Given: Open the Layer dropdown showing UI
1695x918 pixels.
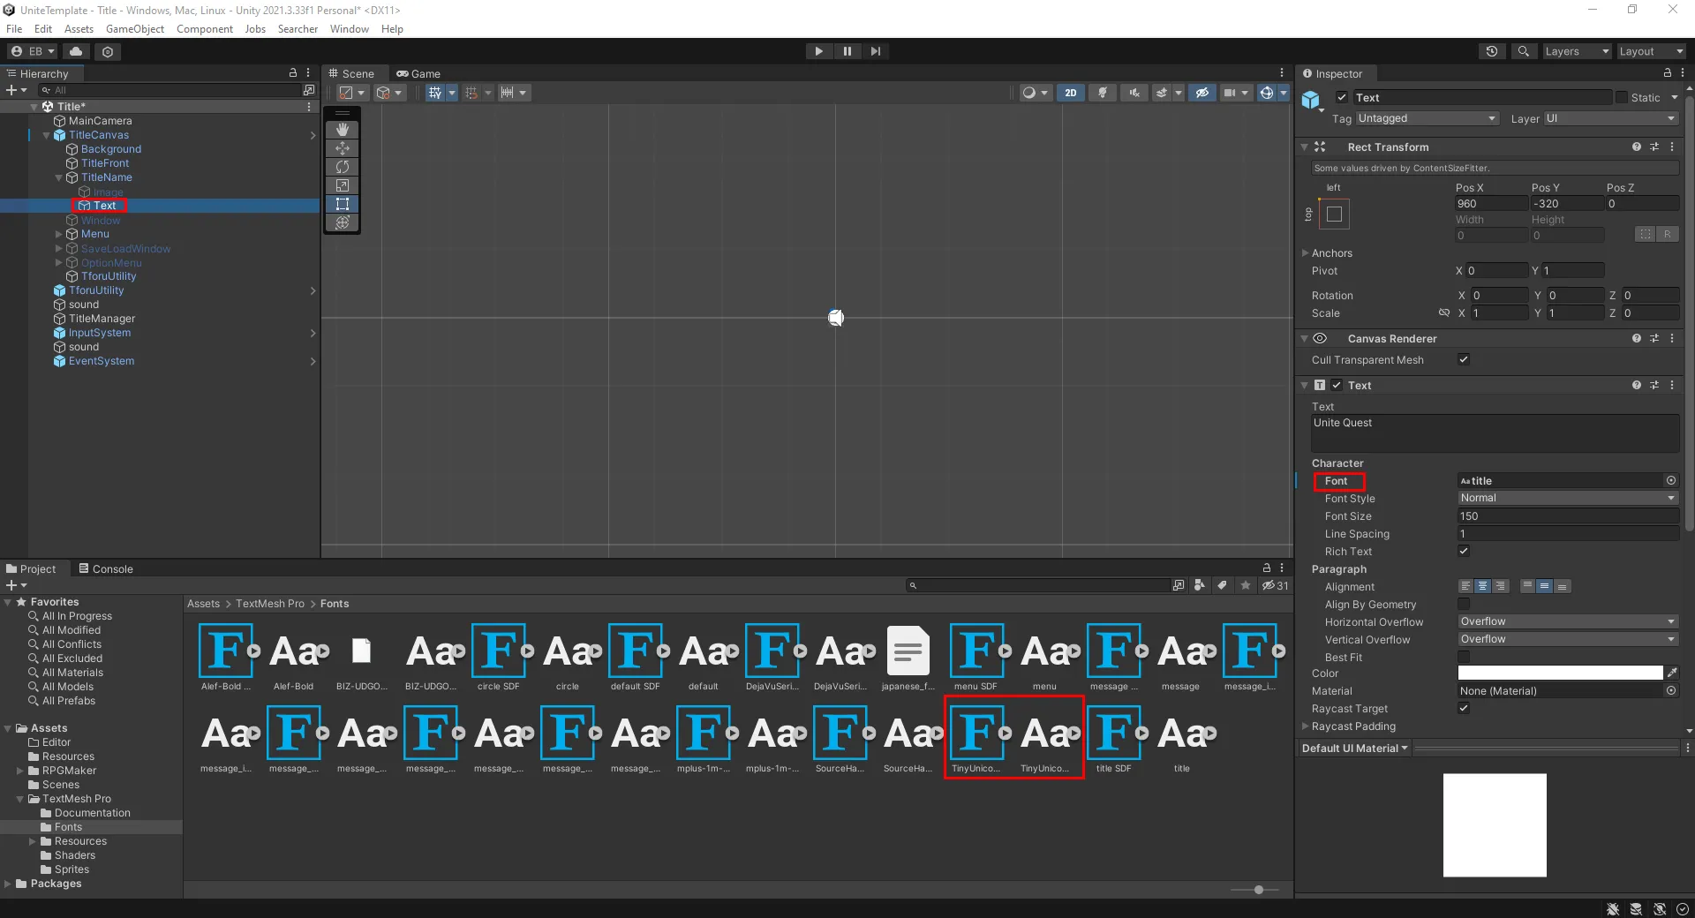Looking at the screenshot, I should 1611,118.
